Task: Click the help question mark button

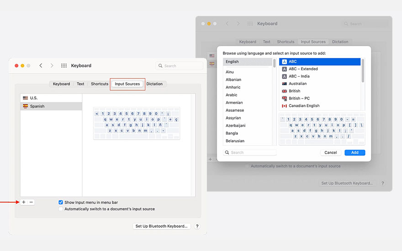Action: (x=197, y=226)
